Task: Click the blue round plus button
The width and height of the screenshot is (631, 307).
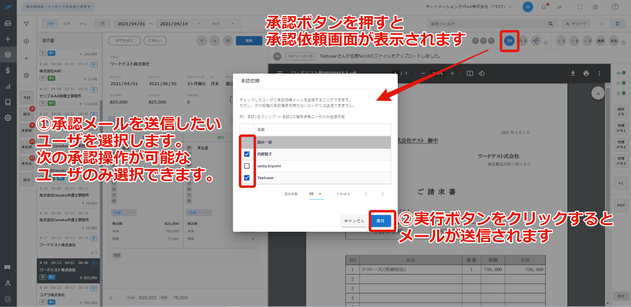Action: (x=528, y=7)
